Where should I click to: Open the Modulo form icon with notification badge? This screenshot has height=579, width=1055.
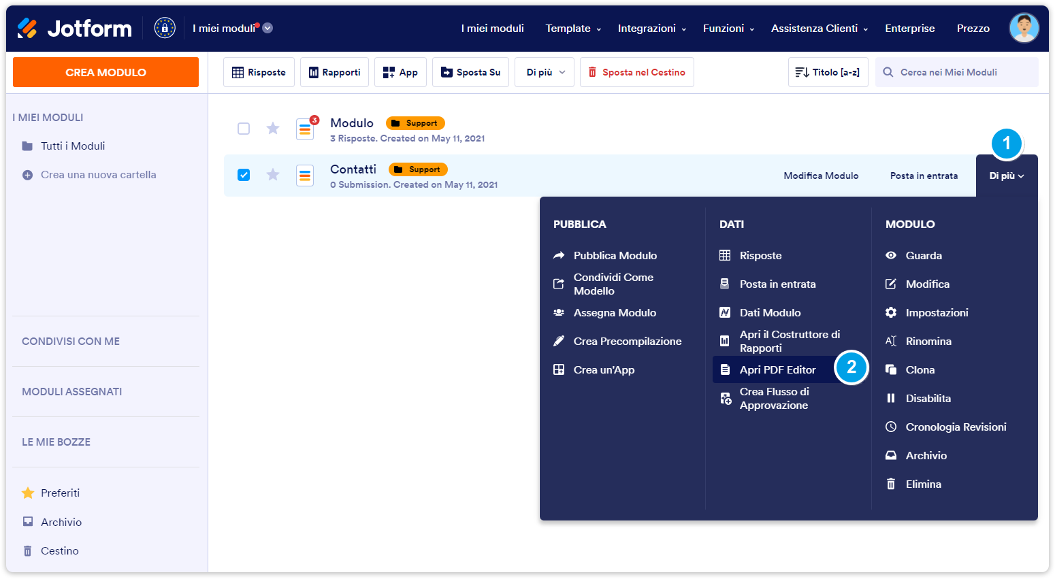(x=306, y=128)
